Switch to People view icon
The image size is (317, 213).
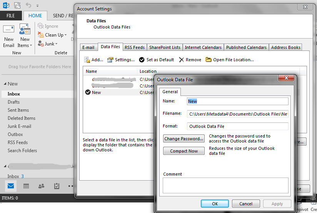tap(41, 186)
